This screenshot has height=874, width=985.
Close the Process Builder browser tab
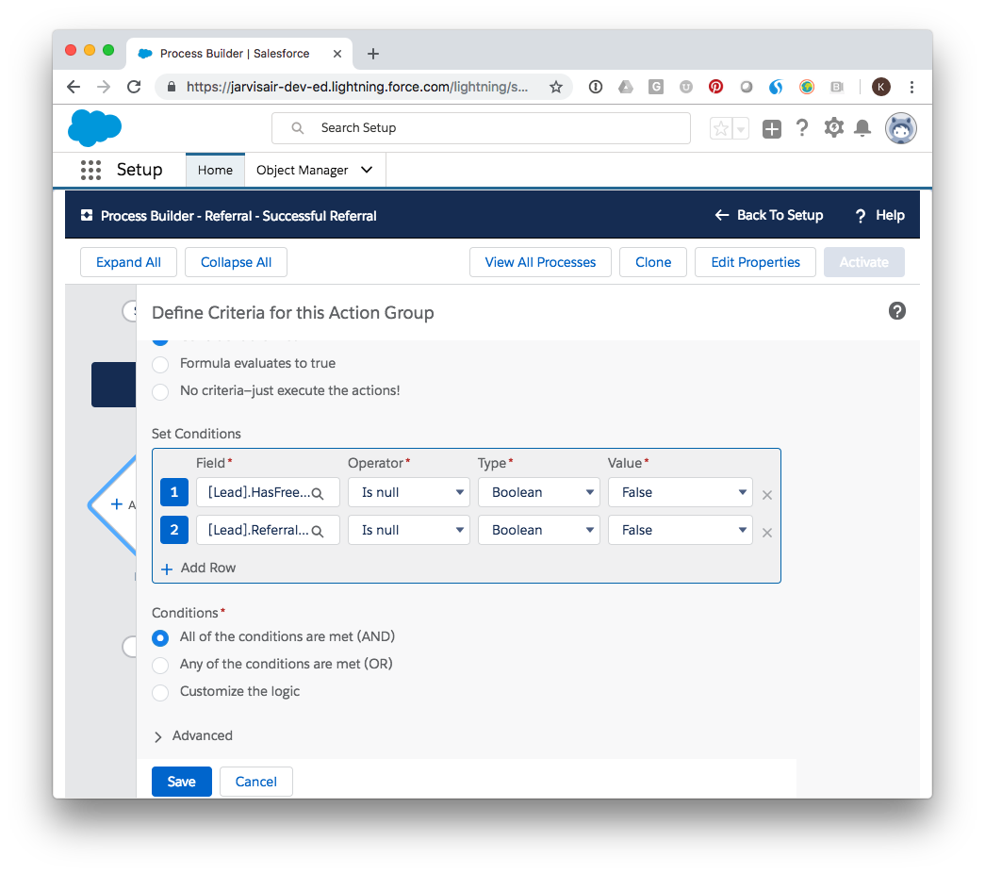pyautogui.click(x=337, y=54)
